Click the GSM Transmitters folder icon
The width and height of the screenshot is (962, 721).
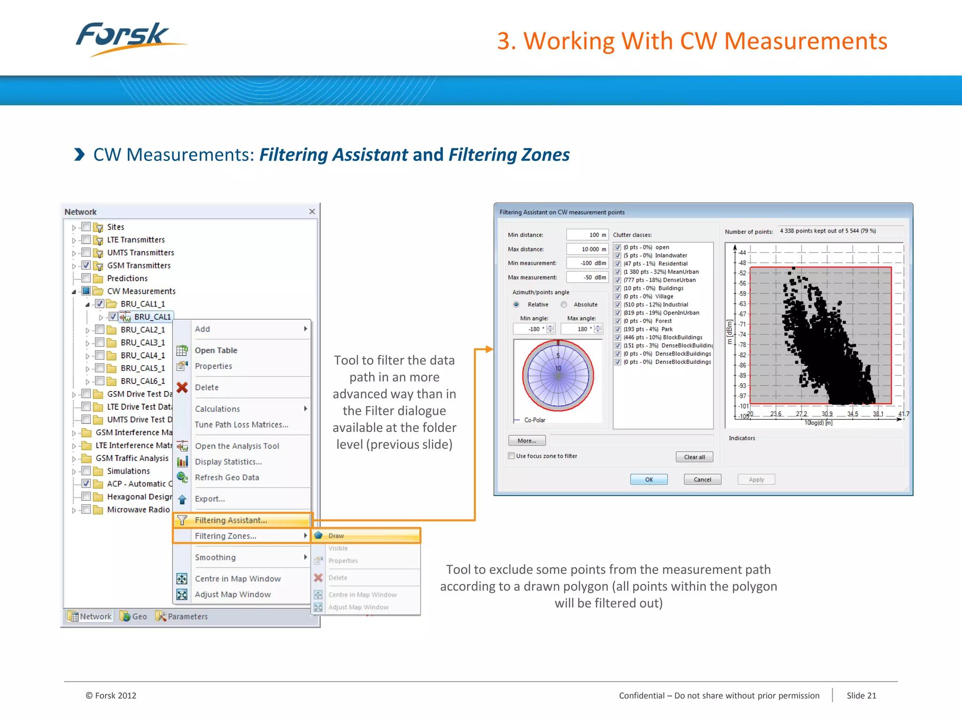[x=98, y=266]
